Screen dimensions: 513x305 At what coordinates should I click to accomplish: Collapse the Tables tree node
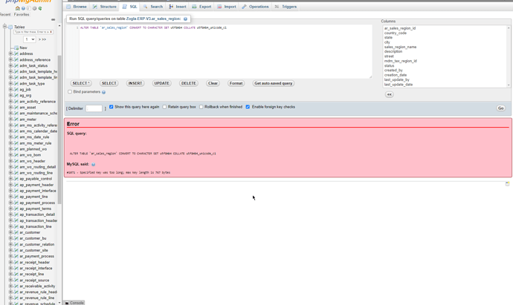click(5, 27)
